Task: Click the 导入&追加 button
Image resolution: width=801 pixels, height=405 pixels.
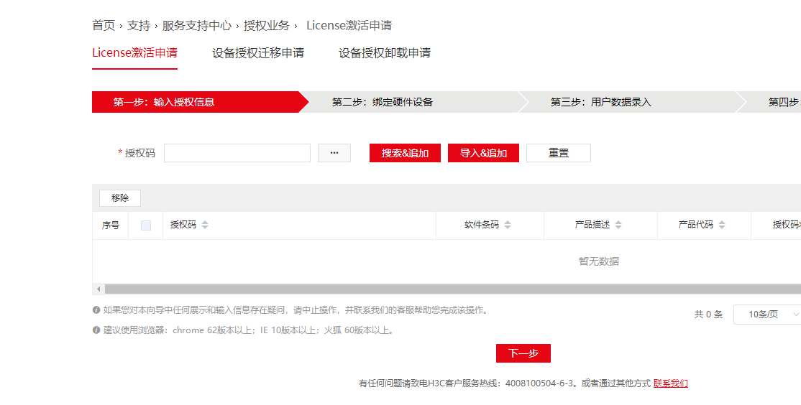Action: [483, 153]
